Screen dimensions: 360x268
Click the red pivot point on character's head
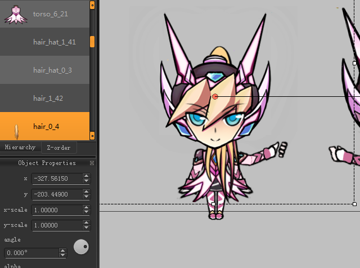click(215, 97)
